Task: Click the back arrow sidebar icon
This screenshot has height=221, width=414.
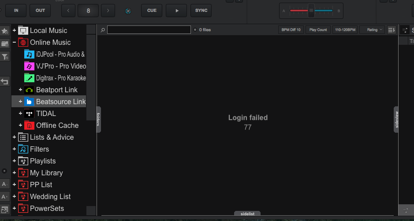Action: tap(5, 81)
